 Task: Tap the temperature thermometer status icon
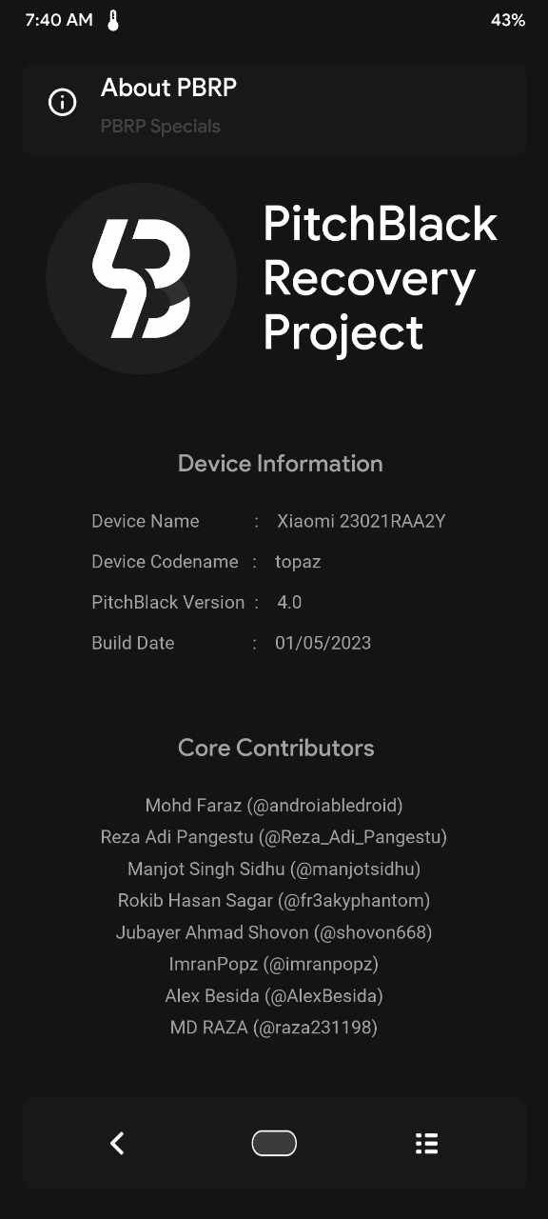pyautogui.click(x=113, y=20)
